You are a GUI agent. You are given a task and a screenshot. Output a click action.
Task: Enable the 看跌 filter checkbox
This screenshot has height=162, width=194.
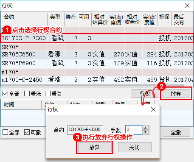click(x=48, y=94)
